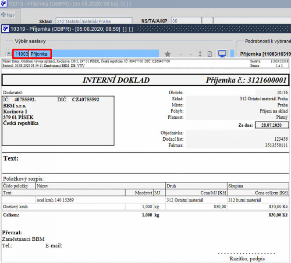This screenshot has height=263, width=291.
Task: Click the Skupina cell 312 hutní materiál
Action: click(245, 200)
